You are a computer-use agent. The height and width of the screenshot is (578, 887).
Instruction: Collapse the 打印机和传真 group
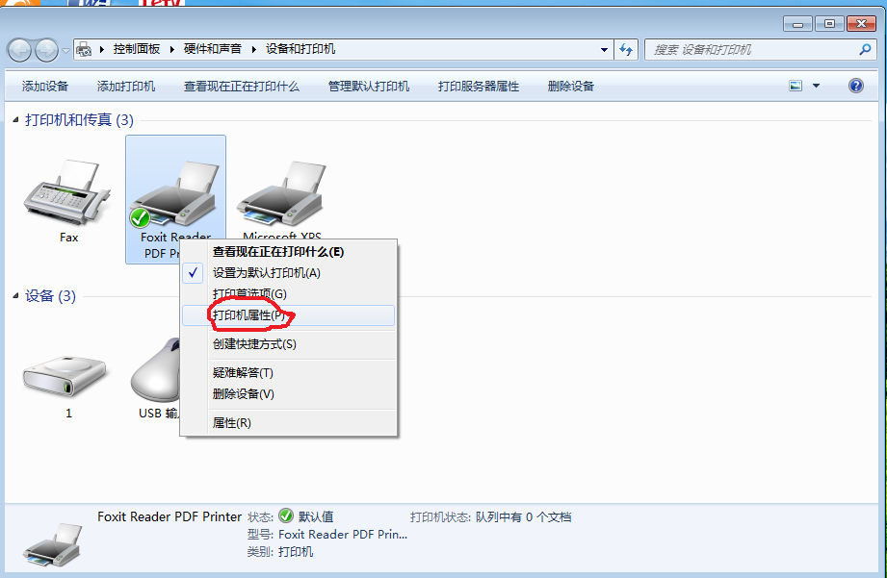coord(15,120)
